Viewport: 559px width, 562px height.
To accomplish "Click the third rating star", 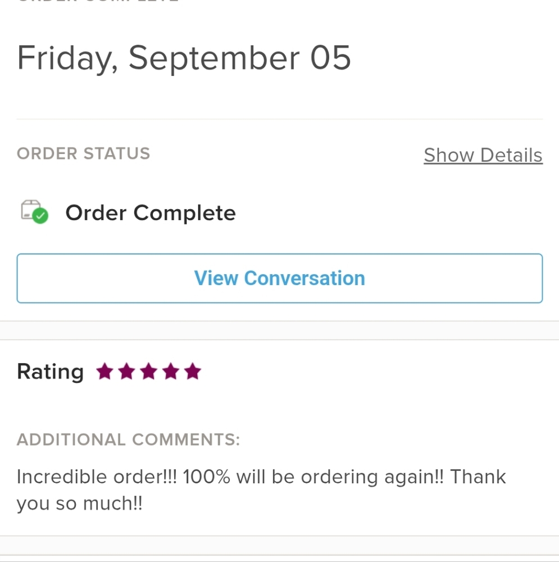I will coord(149,371).
